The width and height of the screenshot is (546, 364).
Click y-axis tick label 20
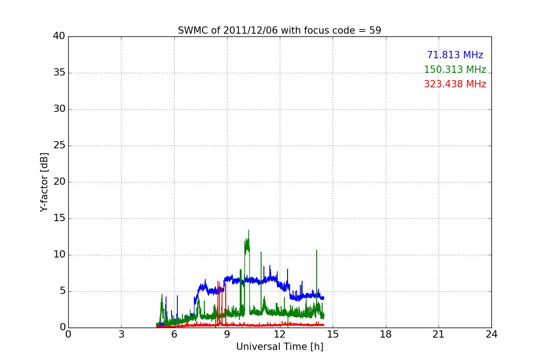click(x=59, y=182)
